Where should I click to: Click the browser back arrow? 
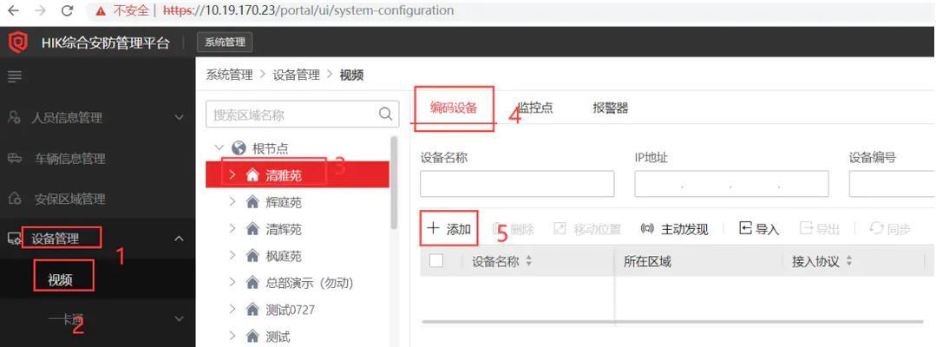13,10
